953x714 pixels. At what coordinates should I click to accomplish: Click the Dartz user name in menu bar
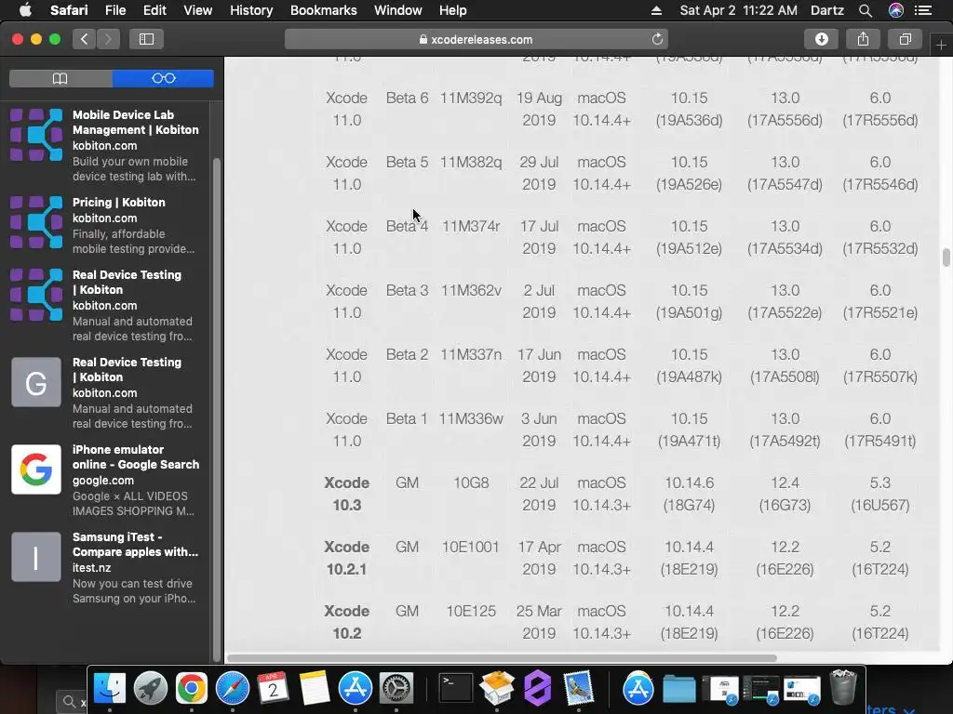827,10
